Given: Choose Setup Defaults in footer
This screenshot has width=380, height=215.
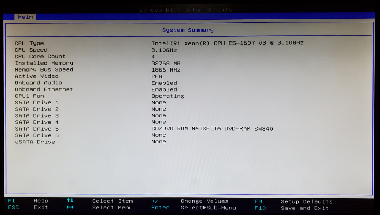Looking at the screenshot, I should (307, 201).
